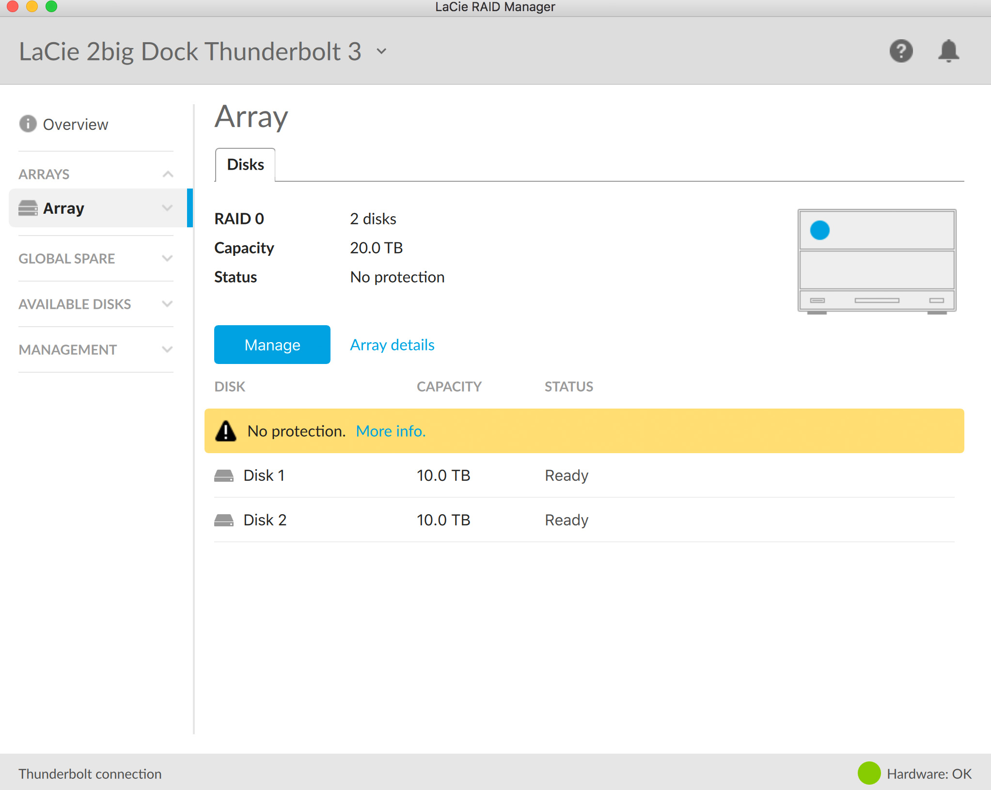Open the Array details link
Viewport: 991px width, 790px height.
tap(392, 345)
